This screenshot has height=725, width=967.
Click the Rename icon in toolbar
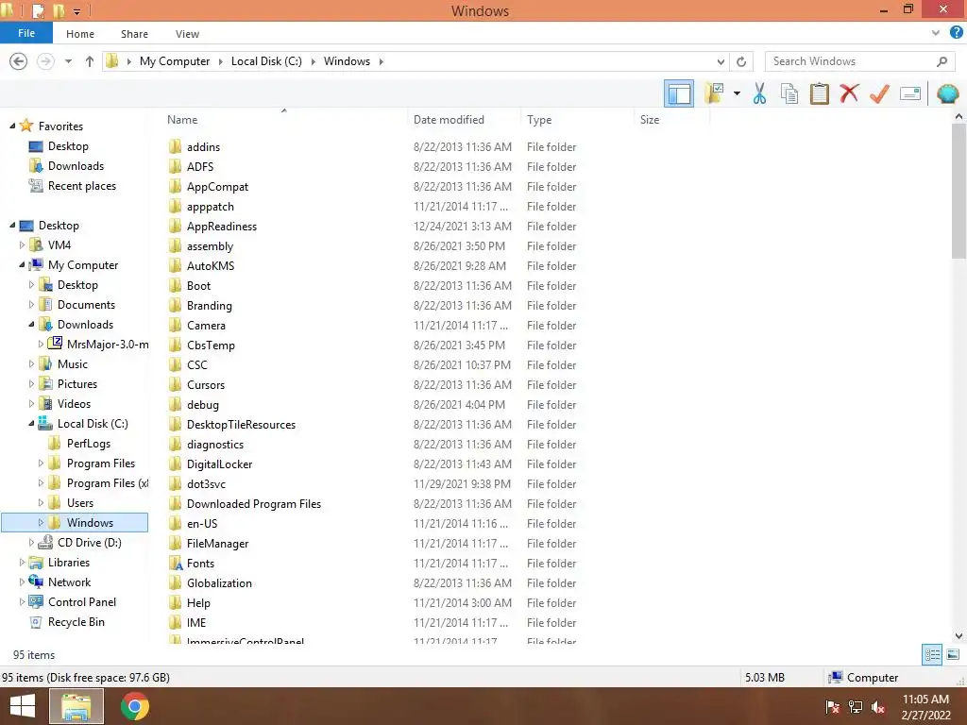(910, 93)
